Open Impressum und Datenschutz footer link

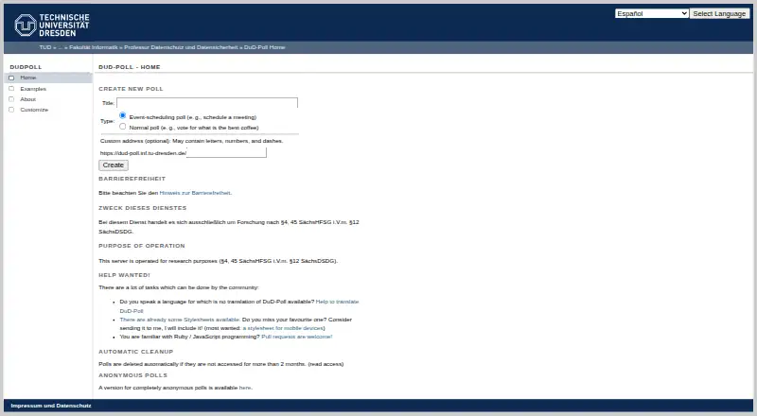[51, 406]
